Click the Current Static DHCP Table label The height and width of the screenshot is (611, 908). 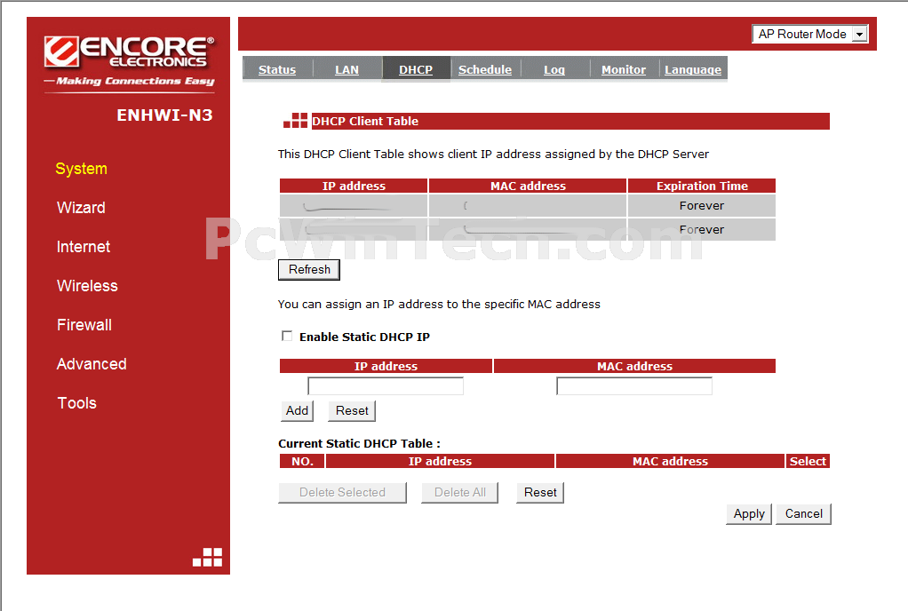pos(359,444)
